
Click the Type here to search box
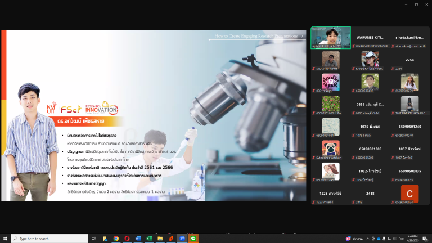click(x=49, y=238)
